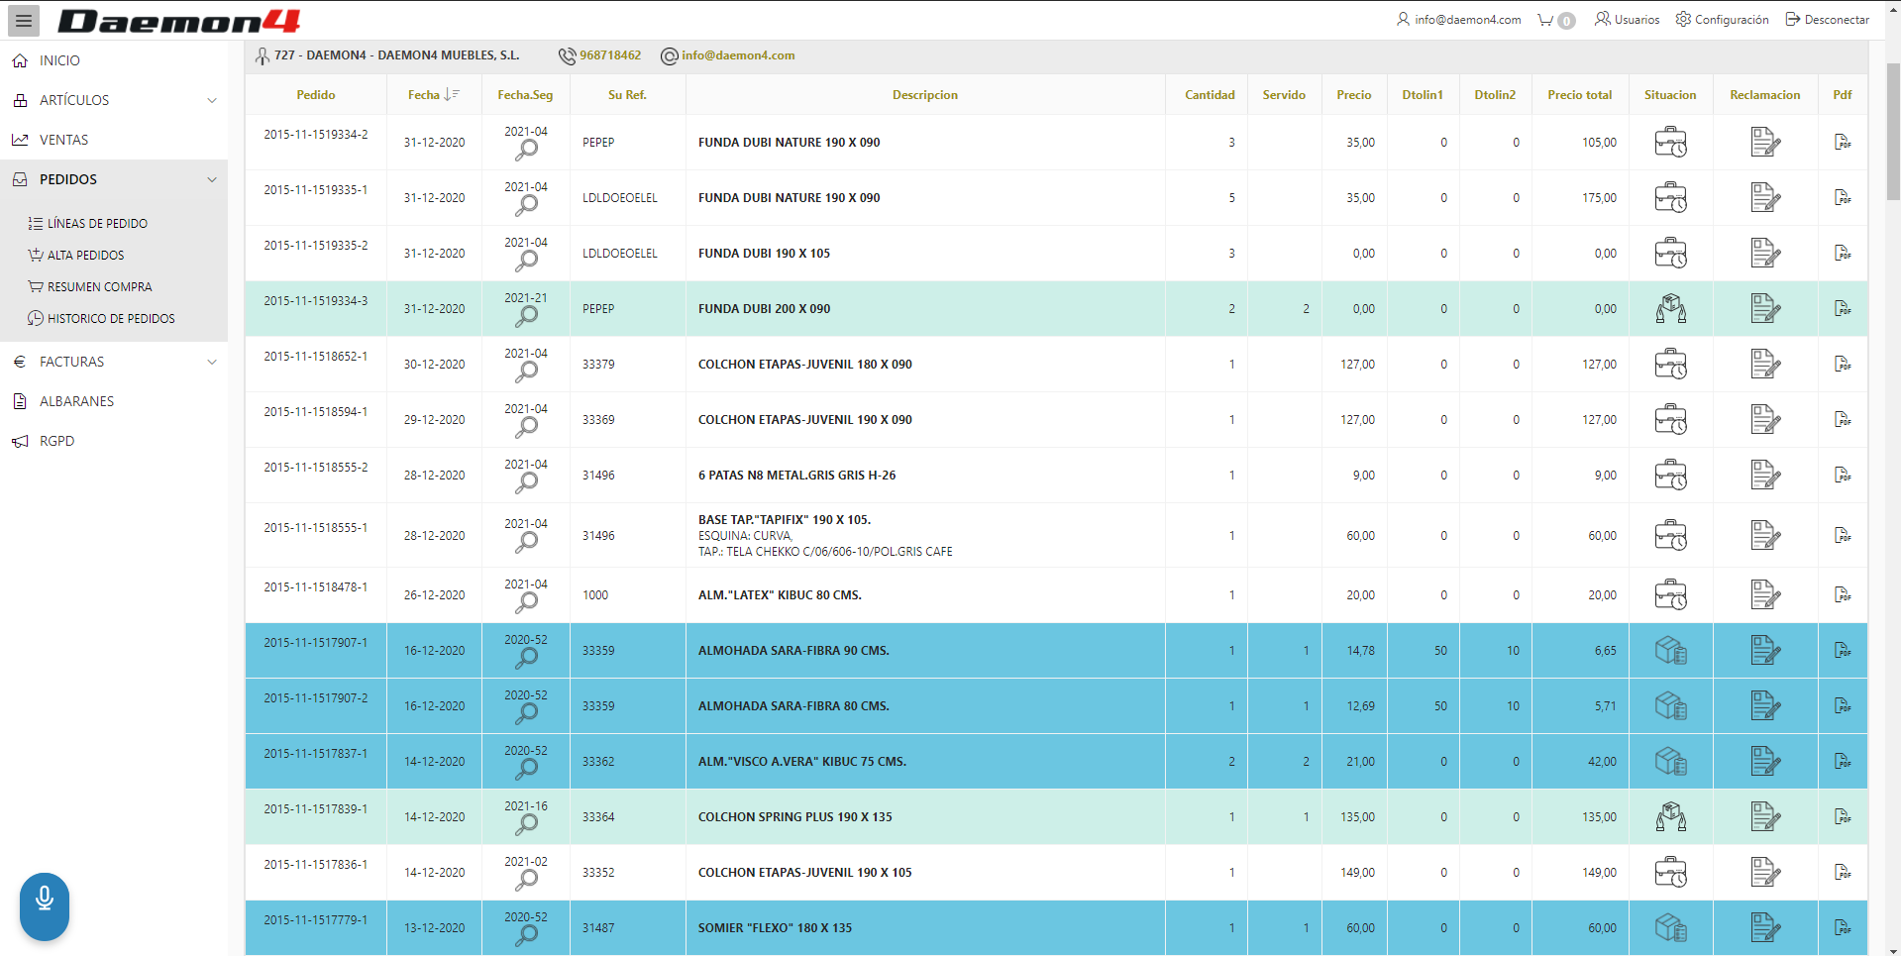Click magnifier under 2021-21 tracking date
This screenshot has height=956, width=1901.
(x=527, y=316)
